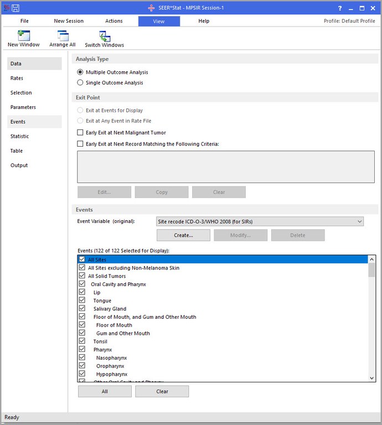Click the SEER*Stat app icon in title bar
Image resolution: width=382 pixels, height=425 pixels.
click(6, 8)
